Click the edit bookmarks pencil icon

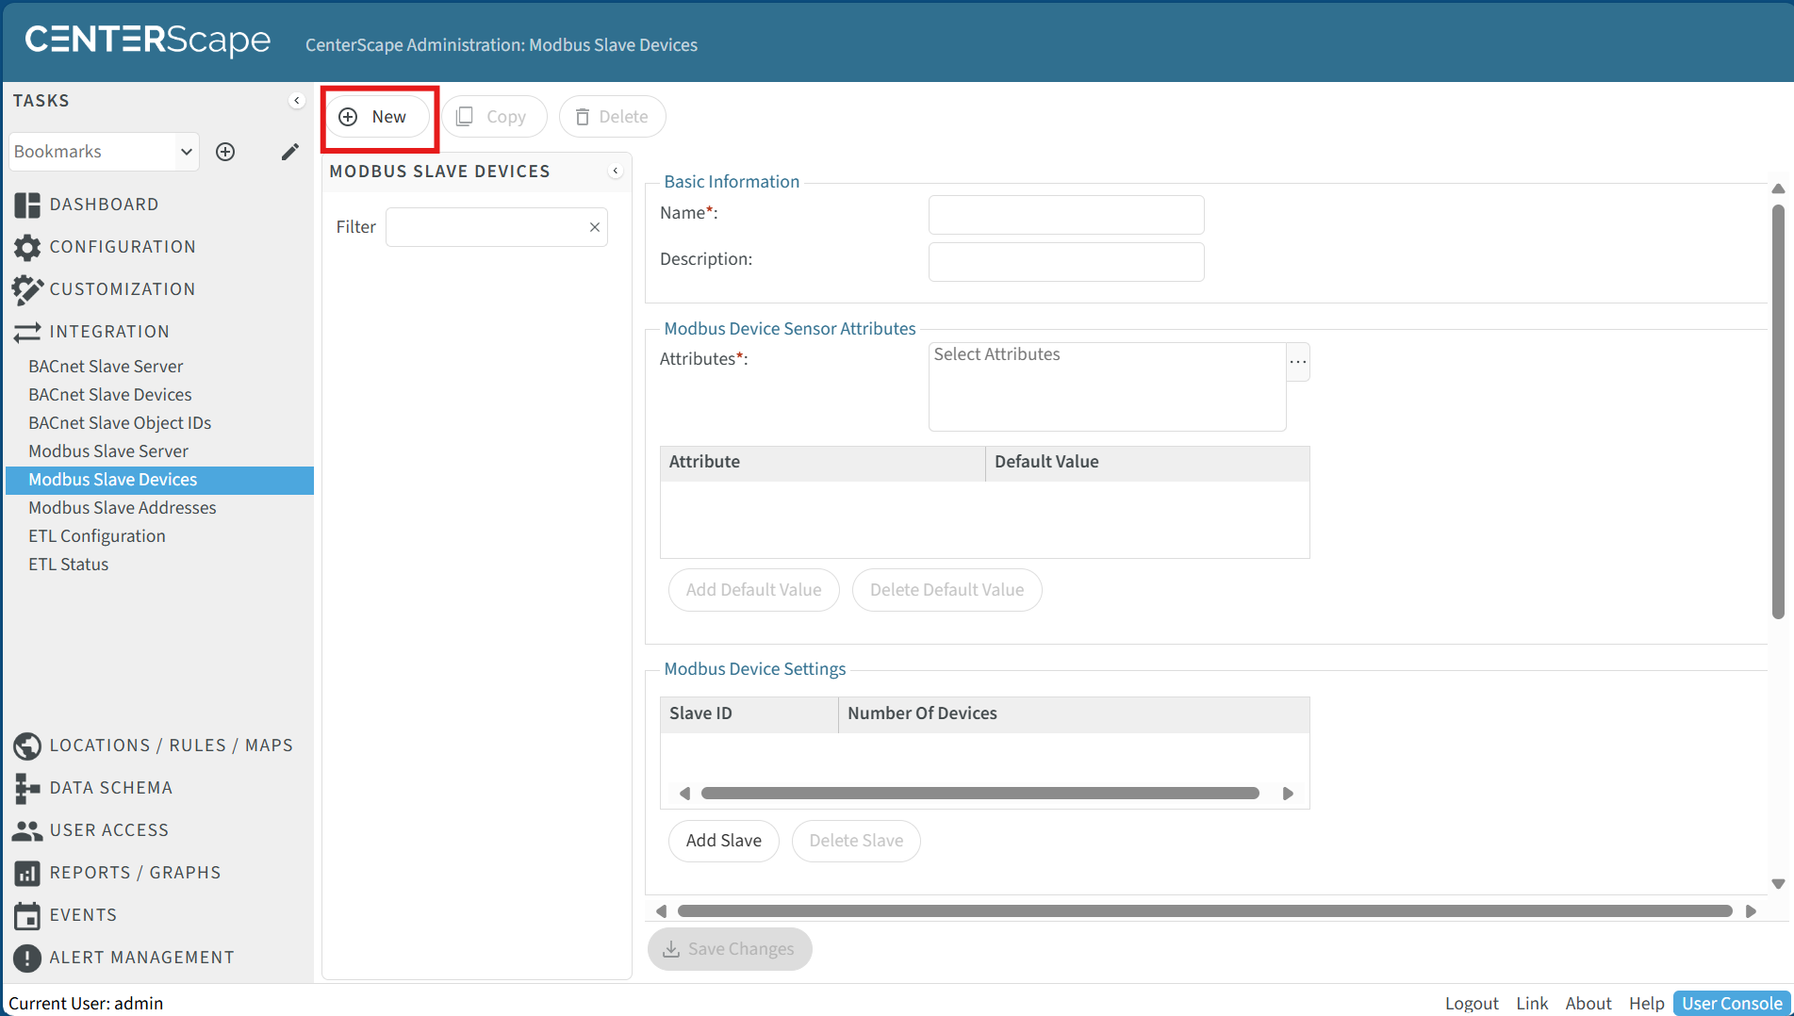pos(289,152)
